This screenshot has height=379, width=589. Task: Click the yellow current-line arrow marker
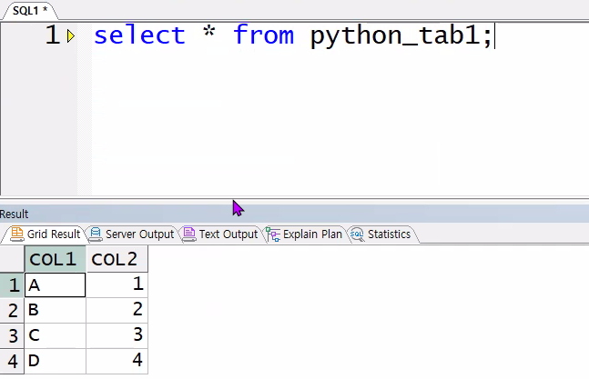tap(71, 36)
